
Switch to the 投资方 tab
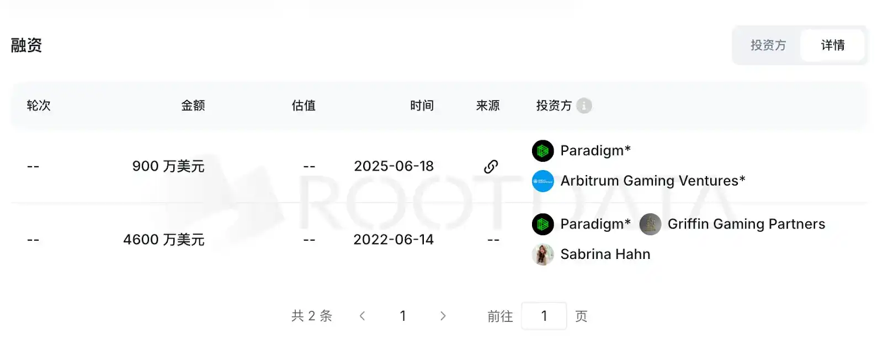coord(768,45)
